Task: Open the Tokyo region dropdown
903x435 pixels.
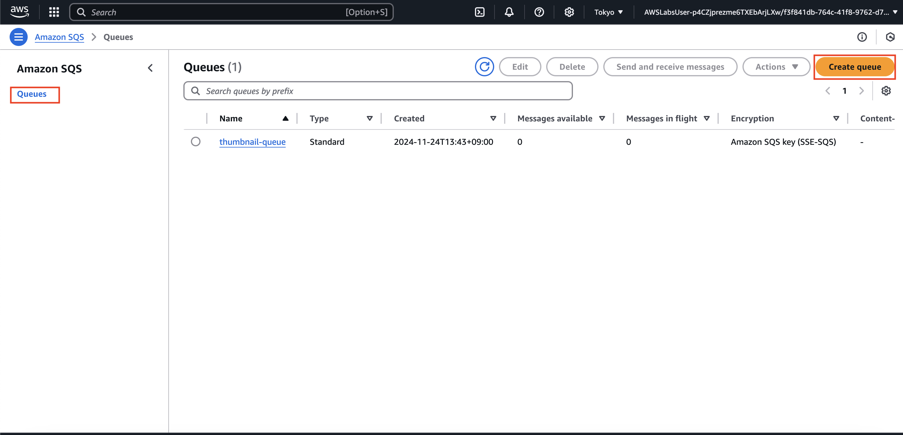Action: click(608, 12)
